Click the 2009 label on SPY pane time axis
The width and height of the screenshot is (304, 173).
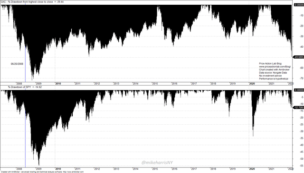coord(38,169)
